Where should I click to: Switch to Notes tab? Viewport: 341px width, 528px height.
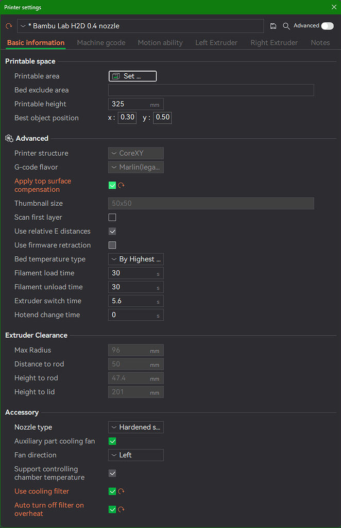[320, 43]
